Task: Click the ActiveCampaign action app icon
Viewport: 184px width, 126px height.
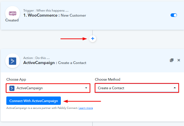Action: 13,61
